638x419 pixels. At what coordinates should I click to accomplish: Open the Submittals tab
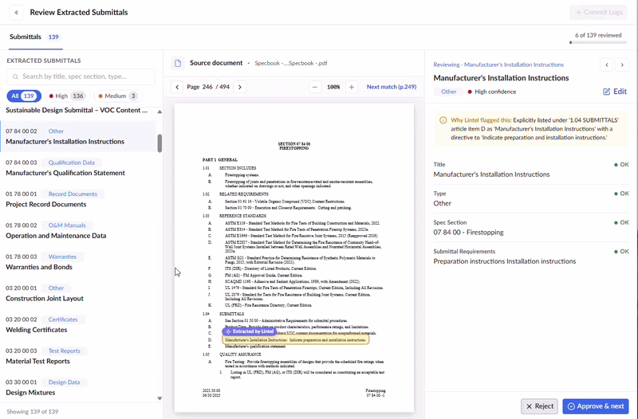(x=35, y=37)
